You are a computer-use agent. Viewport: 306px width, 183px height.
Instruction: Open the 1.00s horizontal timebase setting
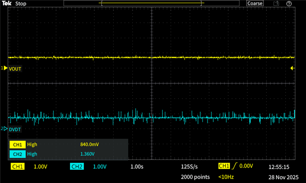137,167
